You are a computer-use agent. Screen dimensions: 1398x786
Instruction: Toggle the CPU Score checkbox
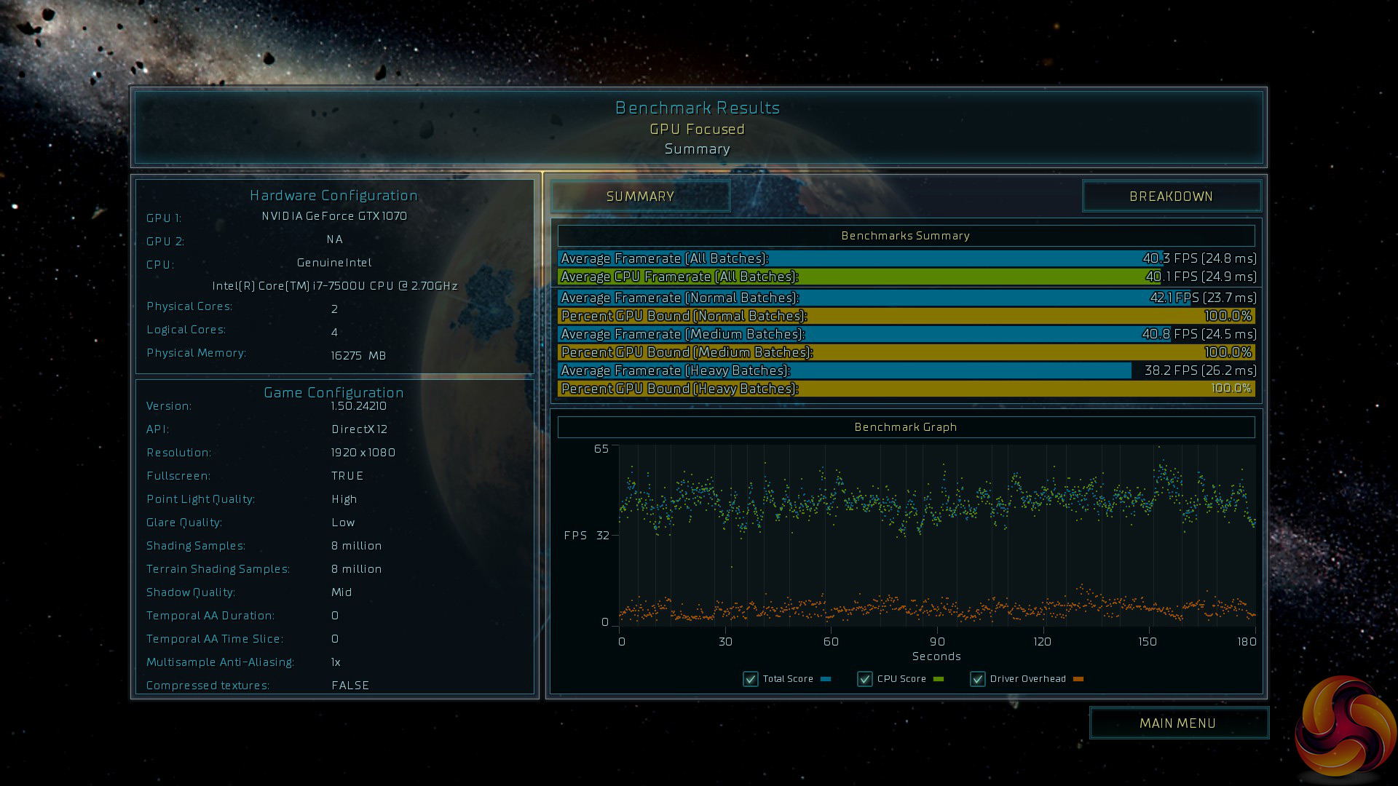[864, 679]
